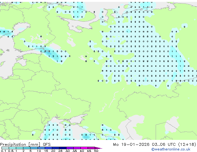
Task: Pick the 25–30 mm navy legend swatch
Action: pyautogui.click(x=63, y=148)
